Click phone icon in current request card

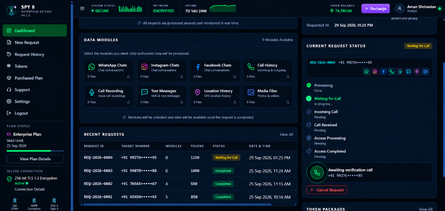(392, 72)
